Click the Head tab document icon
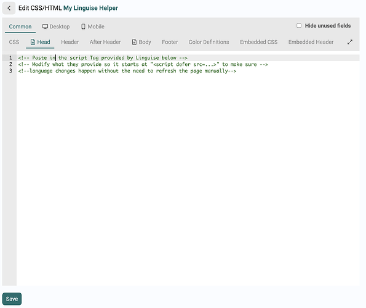Image resolution: width=366 pixels, height=308 pixels. point(33,42)
